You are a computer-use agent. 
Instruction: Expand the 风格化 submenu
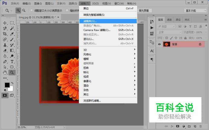click(108, 54)
